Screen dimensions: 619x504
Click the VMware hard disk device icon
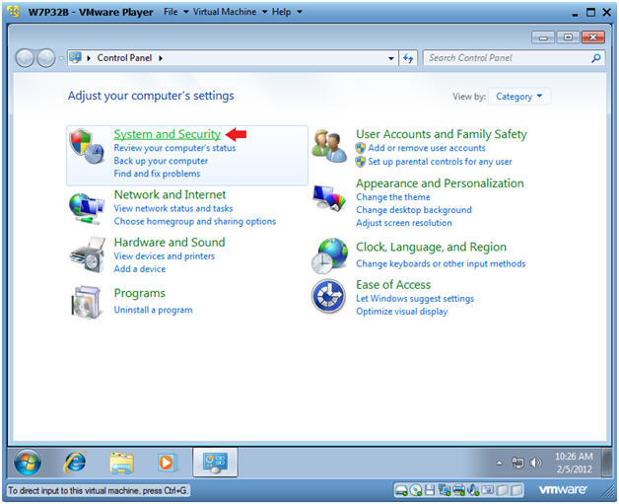(x=401, y=490)
